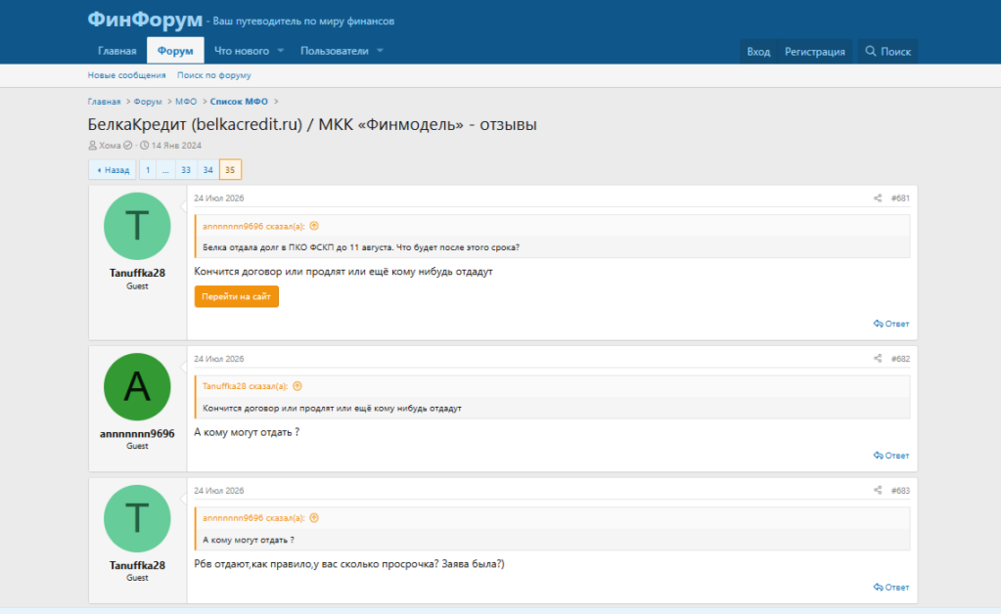The width and height of the screenshot is (1001, 614).
Task: Click the orange 'Перейти на сайт' button
Action: (x=236, y=296)
